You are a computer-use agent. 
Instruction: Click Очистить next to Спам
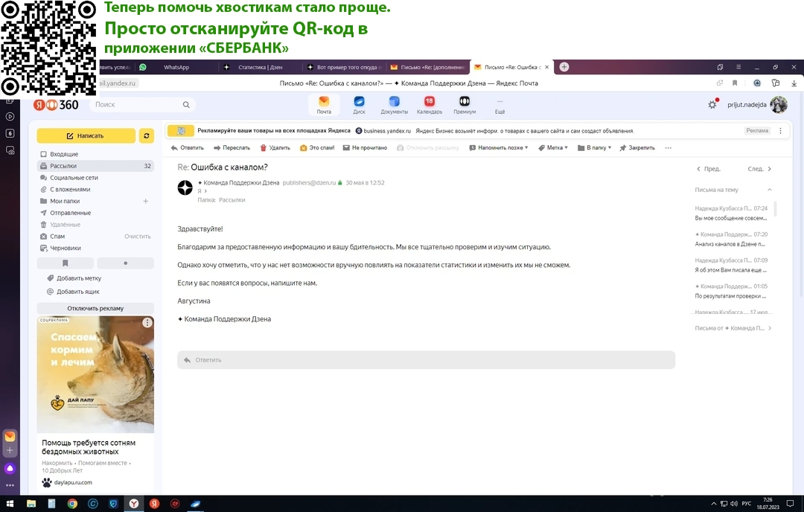138,236
